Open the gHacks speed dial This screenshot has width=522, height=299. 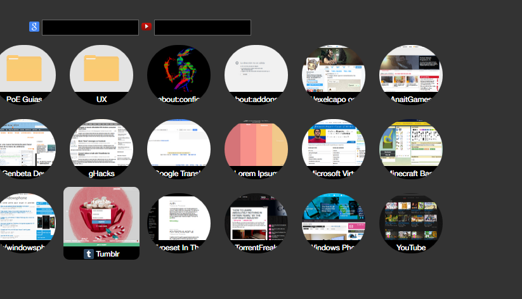[x=101, y=149]
